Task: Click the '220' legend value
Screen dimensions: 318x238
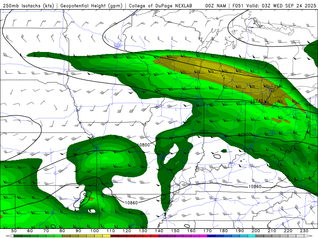Action: point(288,231)
